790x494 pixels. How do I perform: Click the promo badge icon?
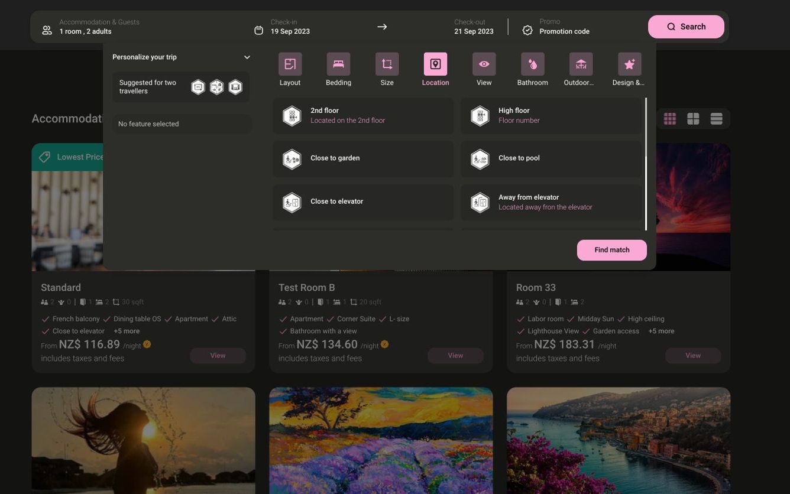pyautogui.click(x=527, y=30)
